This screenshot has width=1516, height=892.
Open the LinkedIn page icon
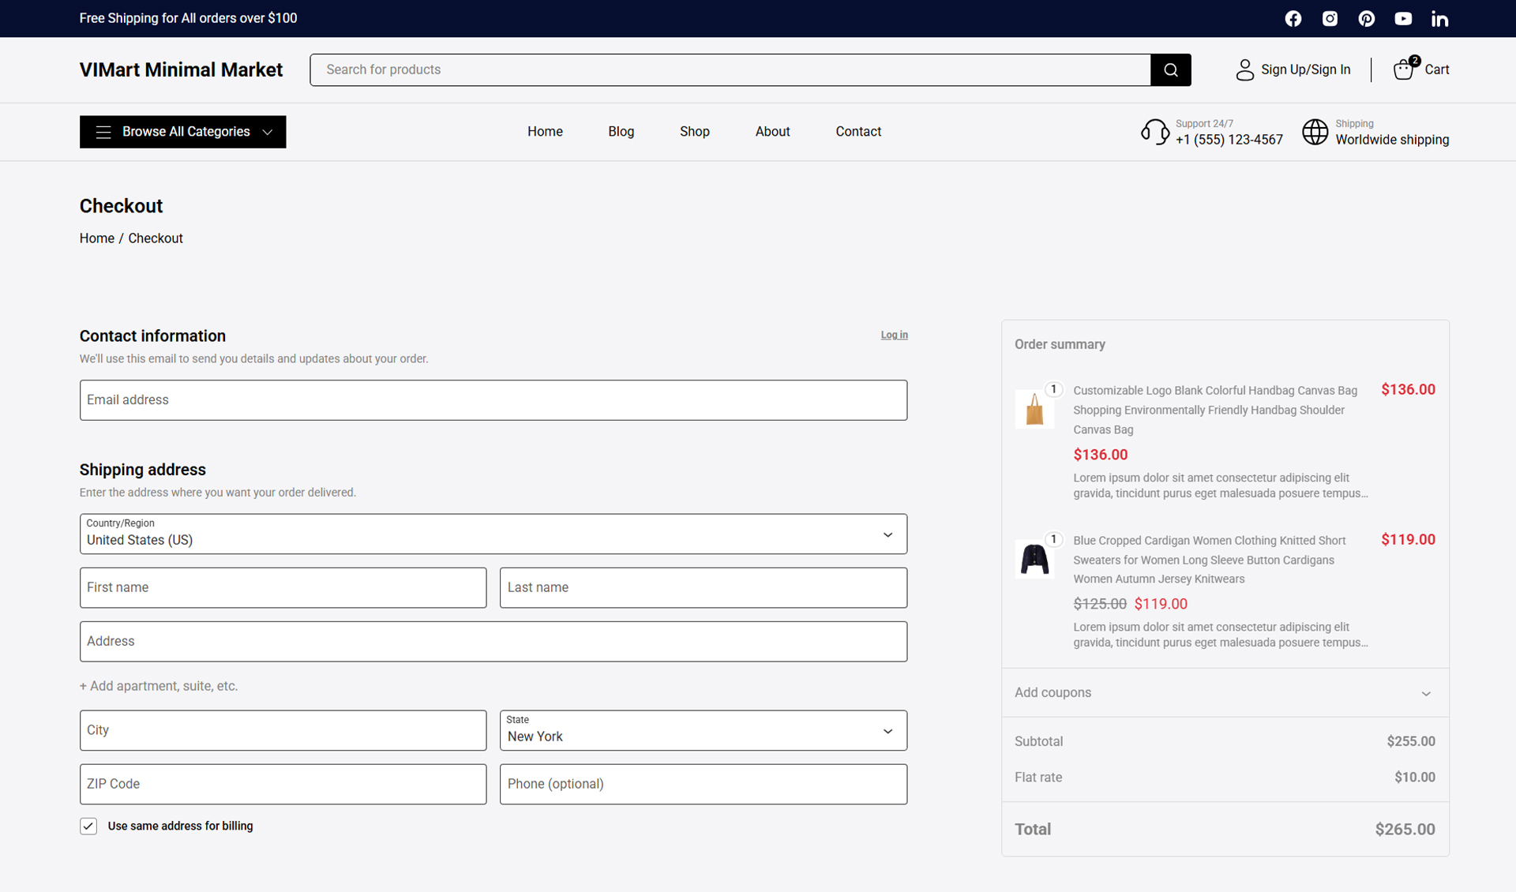(1439, 18)
